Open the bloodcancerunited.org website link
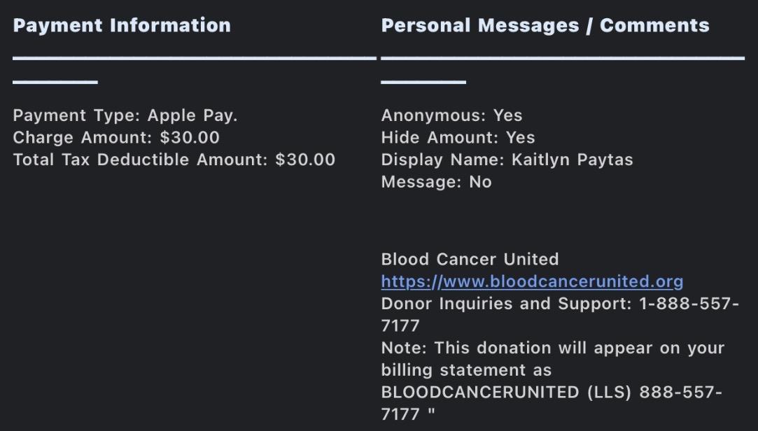 tap(532, 282)
